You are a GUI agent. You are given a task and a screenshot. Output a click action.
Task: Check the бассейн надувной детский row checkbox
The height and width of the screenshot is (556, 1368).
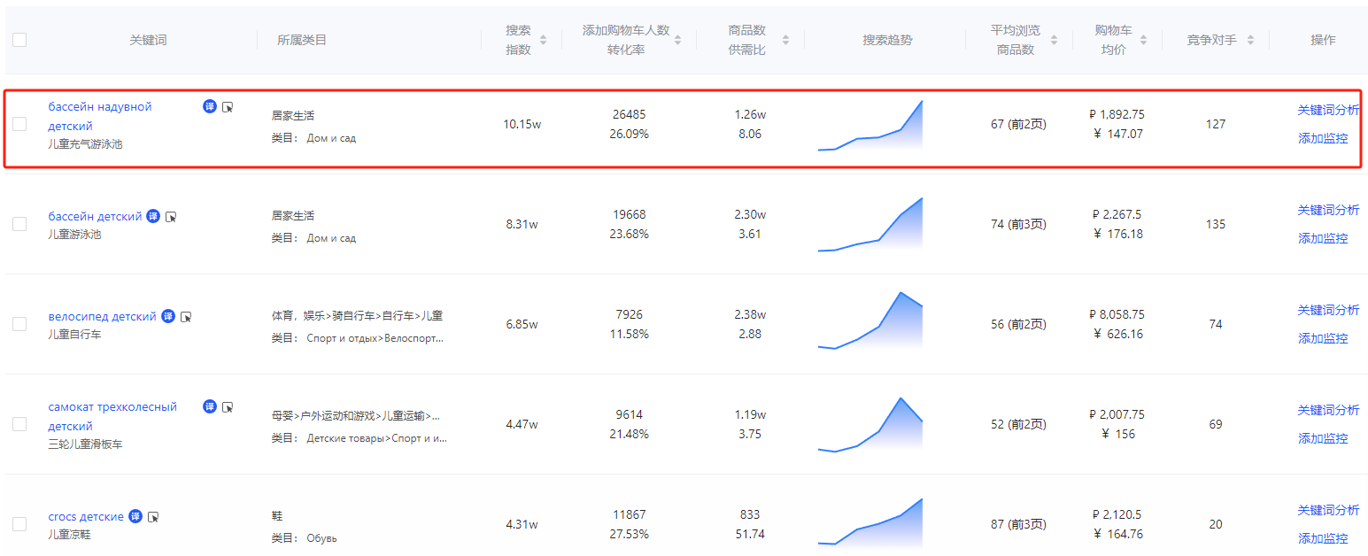pyautogui.click(x=19, y=124)
